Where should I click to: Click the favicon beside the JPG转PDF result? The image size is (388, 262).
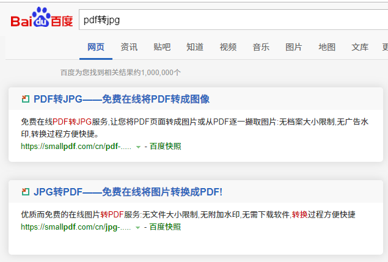[x=26, y=192]
